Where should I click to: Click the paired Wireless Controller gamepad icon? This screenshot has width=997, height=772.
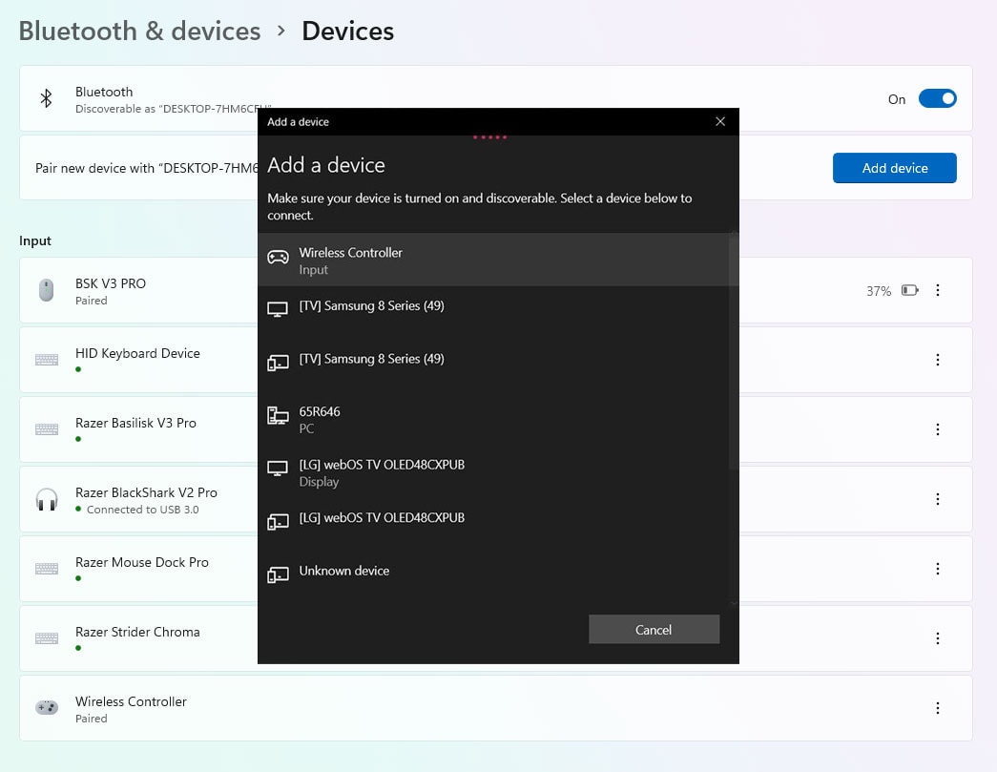(x=46, y=708)
